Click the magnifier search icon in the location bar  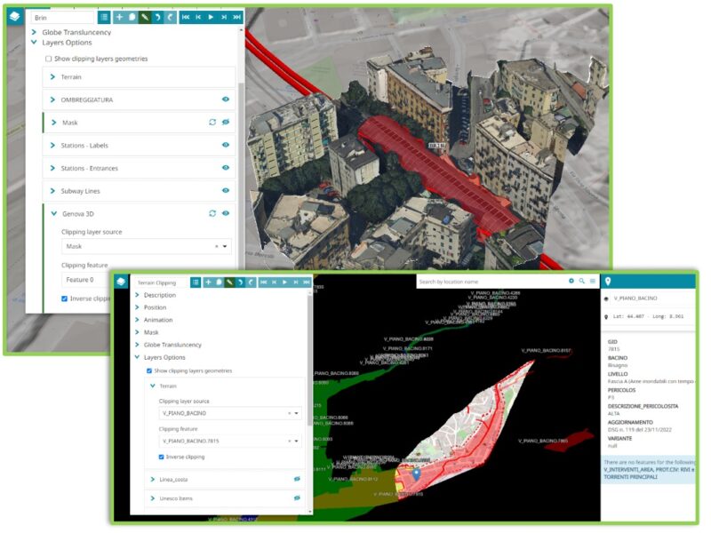582,282
